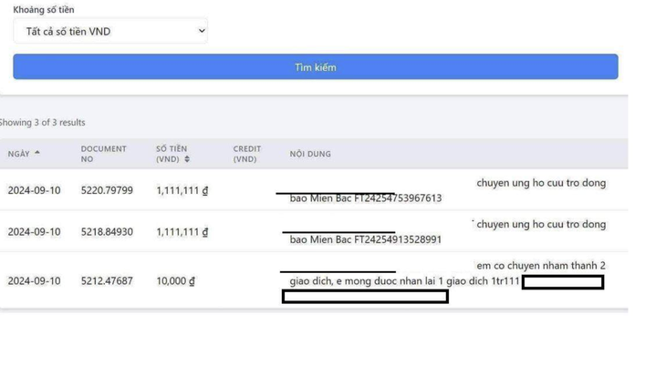The width and height of the screenshot is (666, 365).
Task: Click the CREDIT (VND) column header
Action: [x=246, y=154]
